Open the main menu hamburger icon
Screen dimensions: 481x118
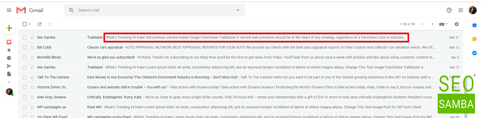click(x=9, y=10)
